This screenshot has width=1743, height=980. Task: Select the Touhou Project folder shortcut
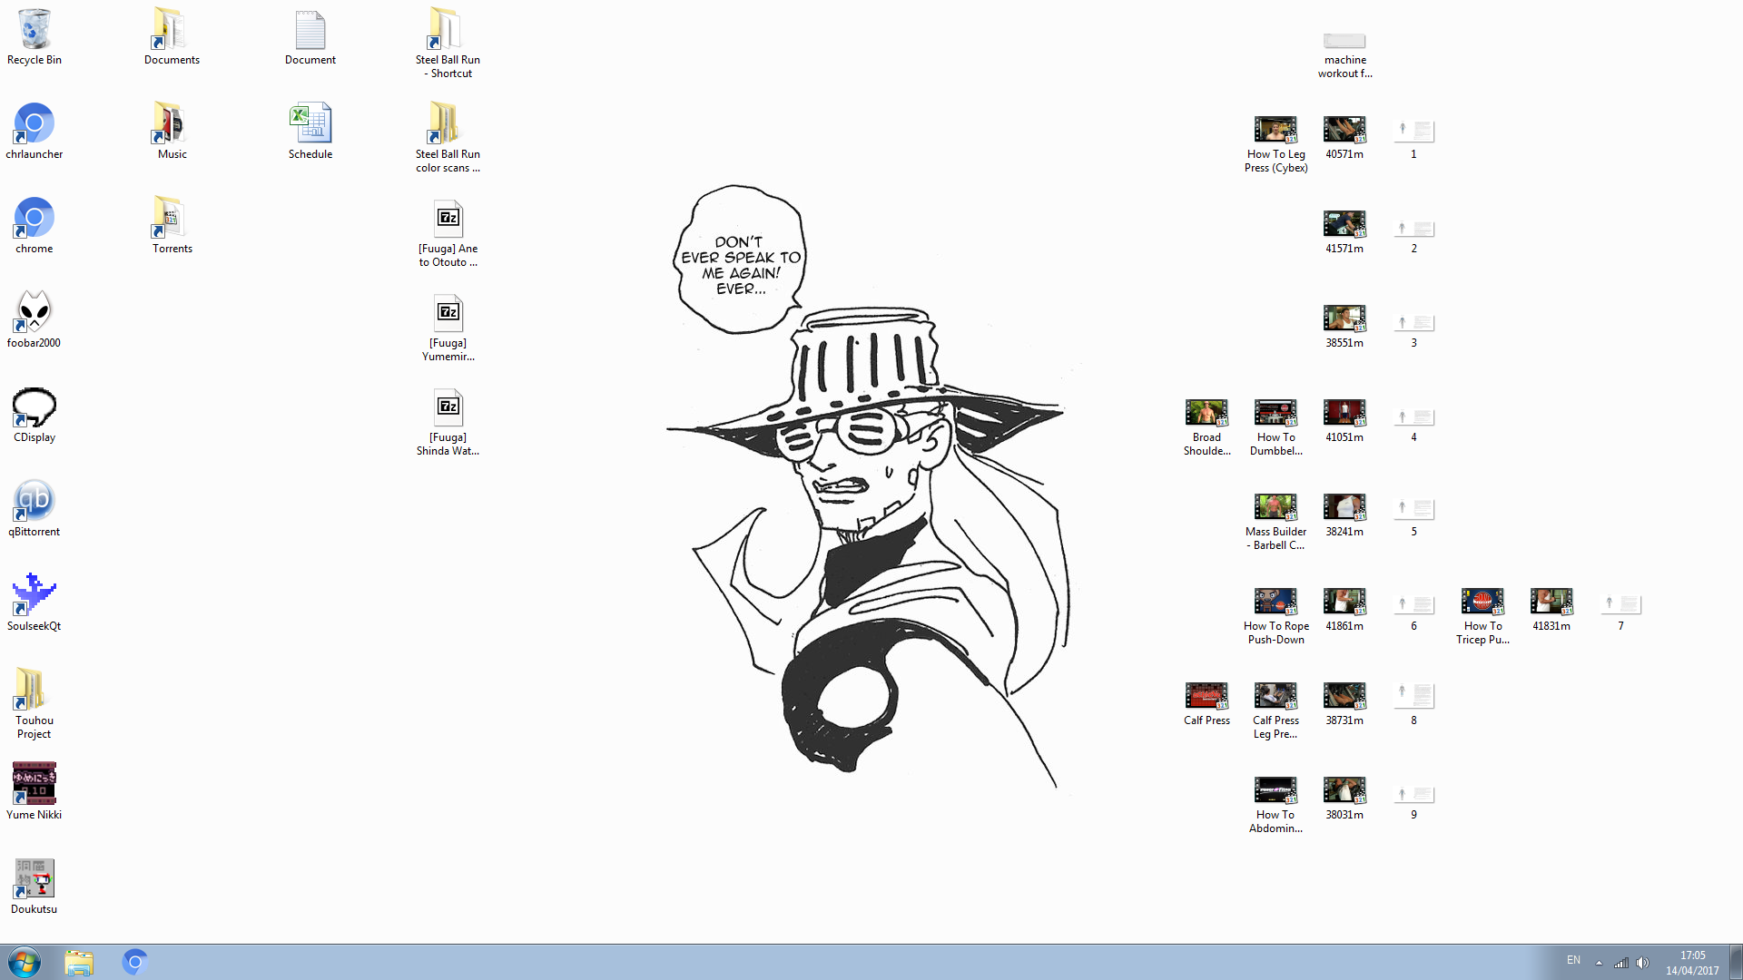(x=34, y=689)
